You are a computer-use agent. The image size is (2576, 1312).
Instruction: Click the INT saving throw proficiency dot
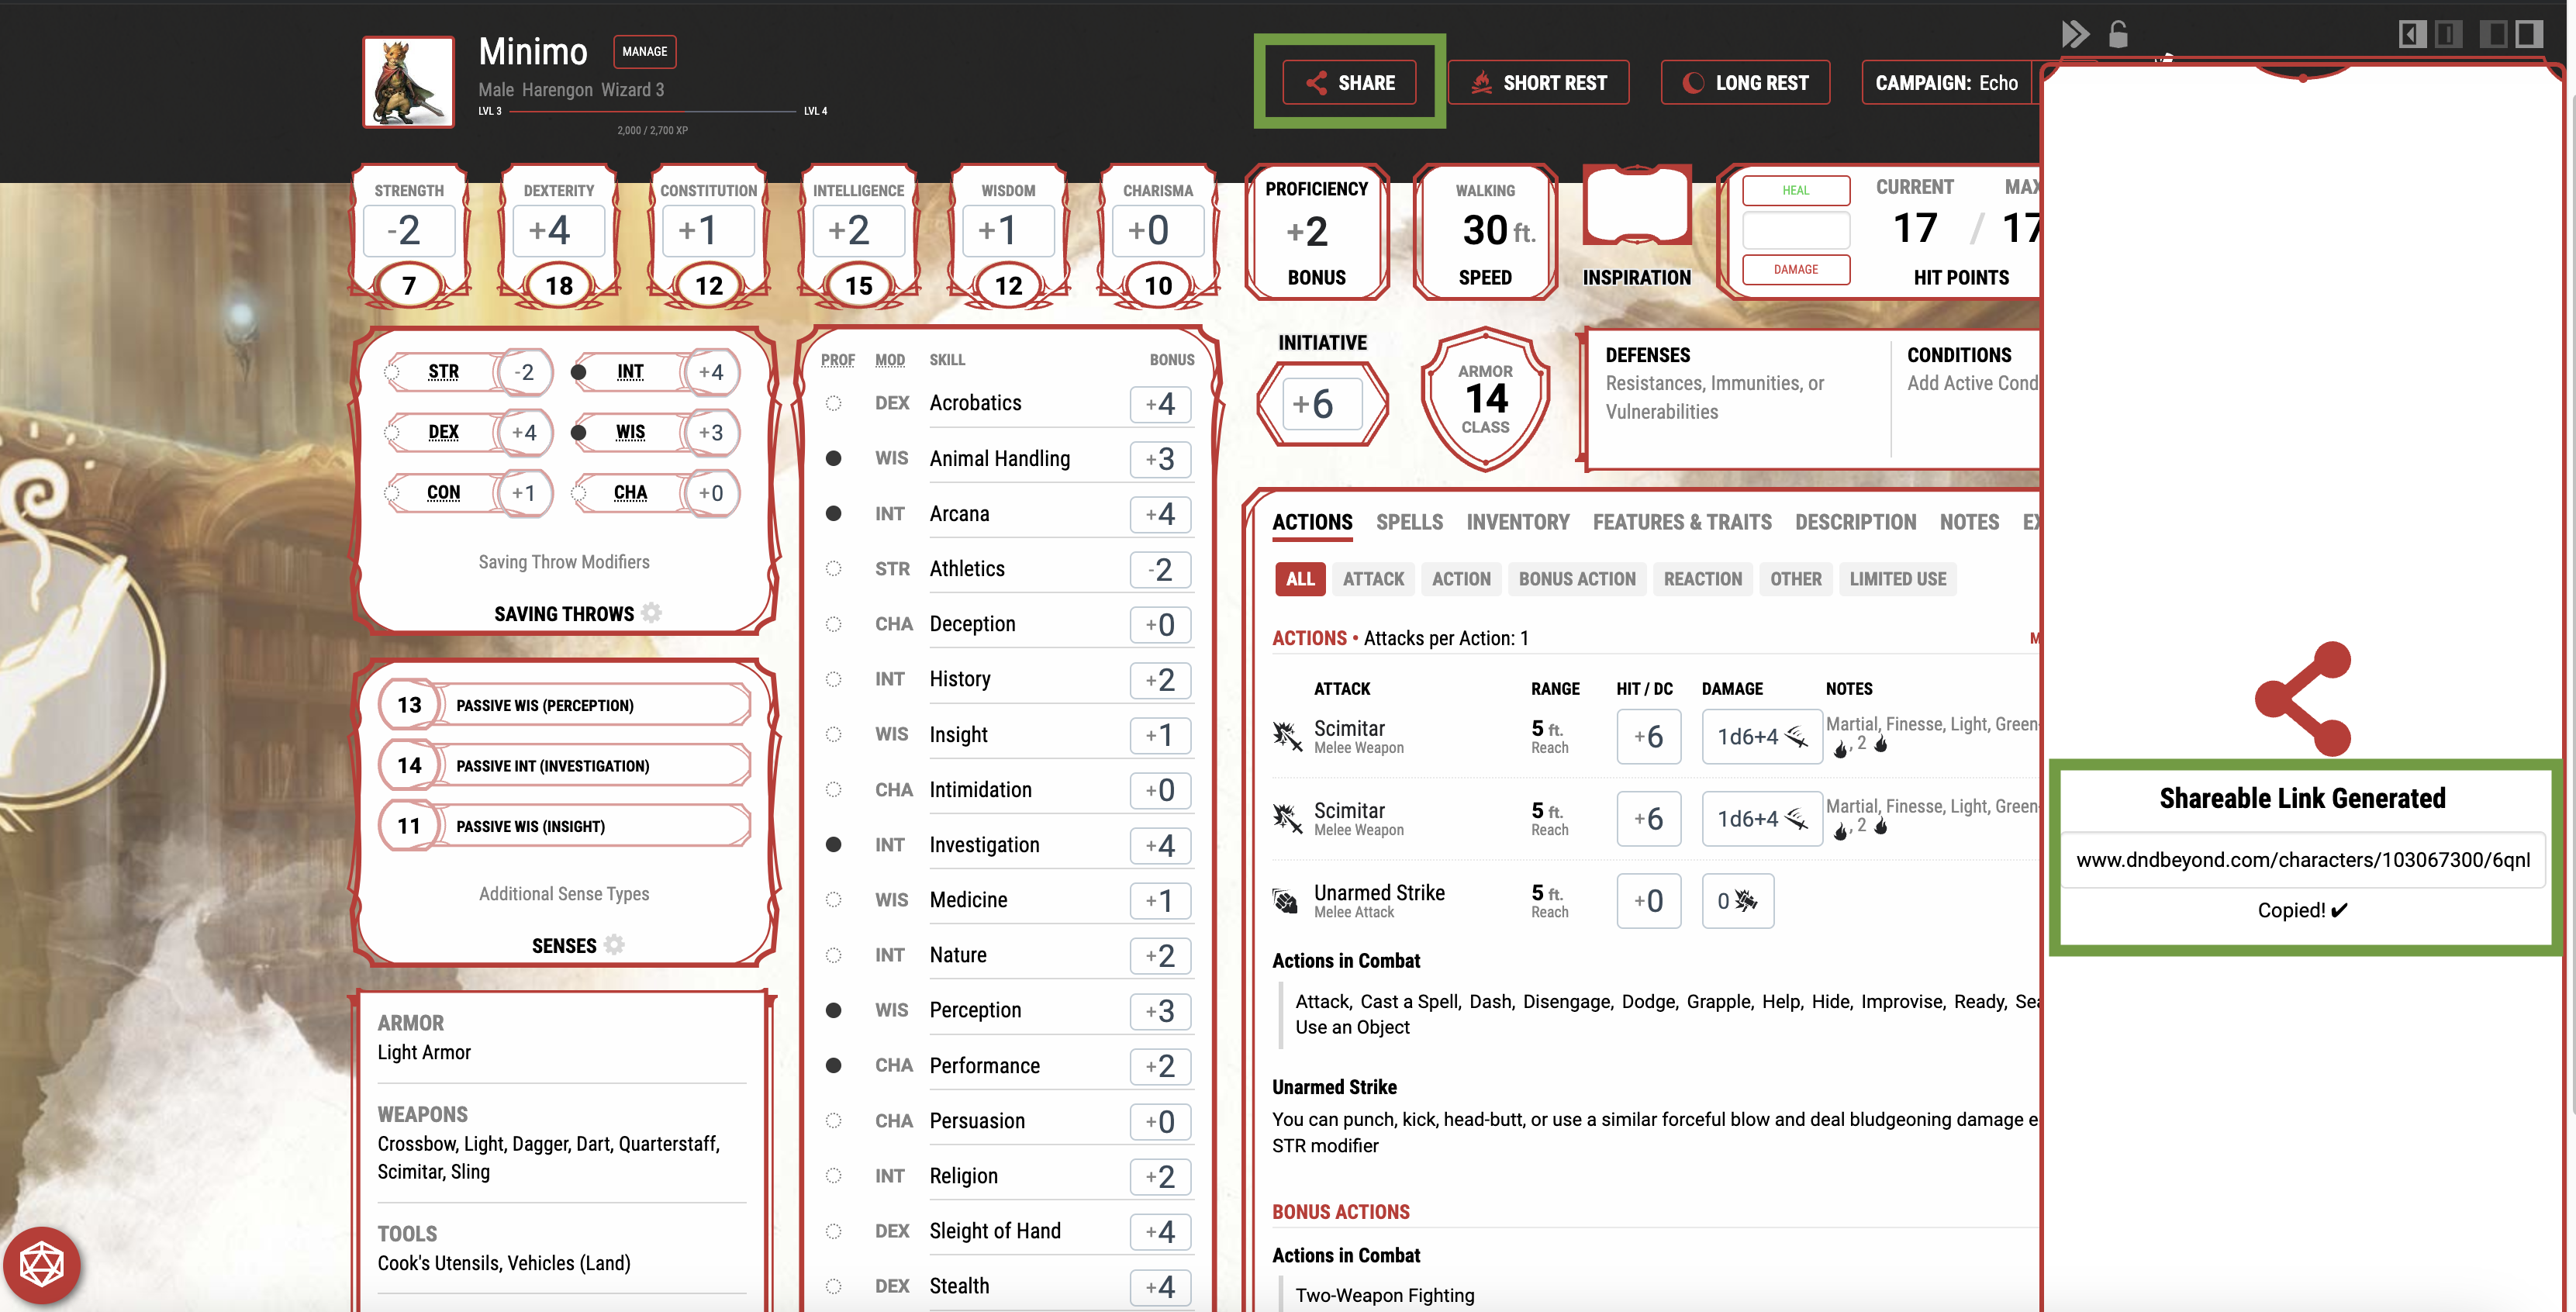coord(578,372)
